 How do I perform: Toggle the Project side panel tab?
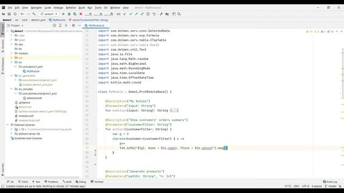[x=3, y=29]
